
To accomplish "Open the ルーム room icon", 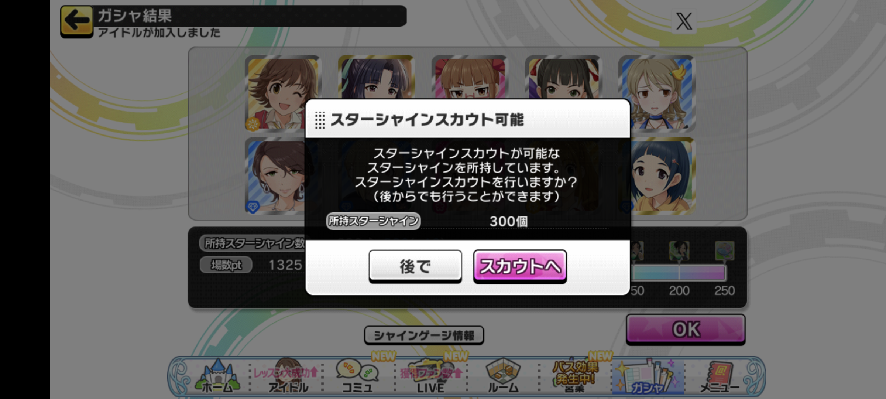I will pyautogui.click(x=503, y=376).
